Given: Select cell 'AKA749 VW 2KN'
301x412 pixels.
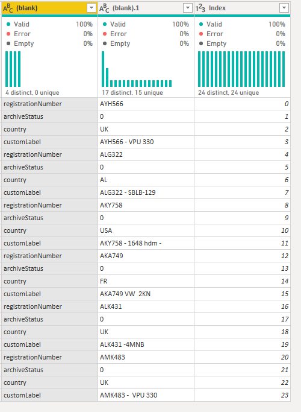Looking at the screenshot, I should tap(146, 294).
